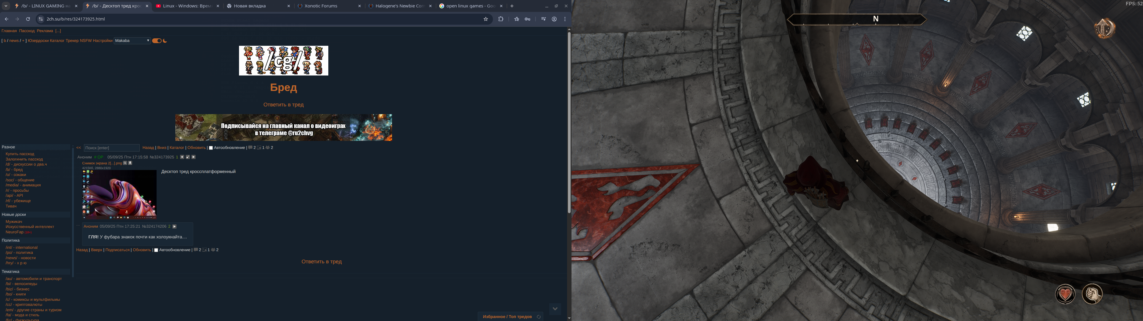Click the Вверх link below thread

point(96,250)
